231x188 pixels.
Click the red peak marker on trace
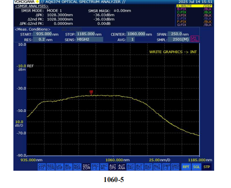[91, 92]
